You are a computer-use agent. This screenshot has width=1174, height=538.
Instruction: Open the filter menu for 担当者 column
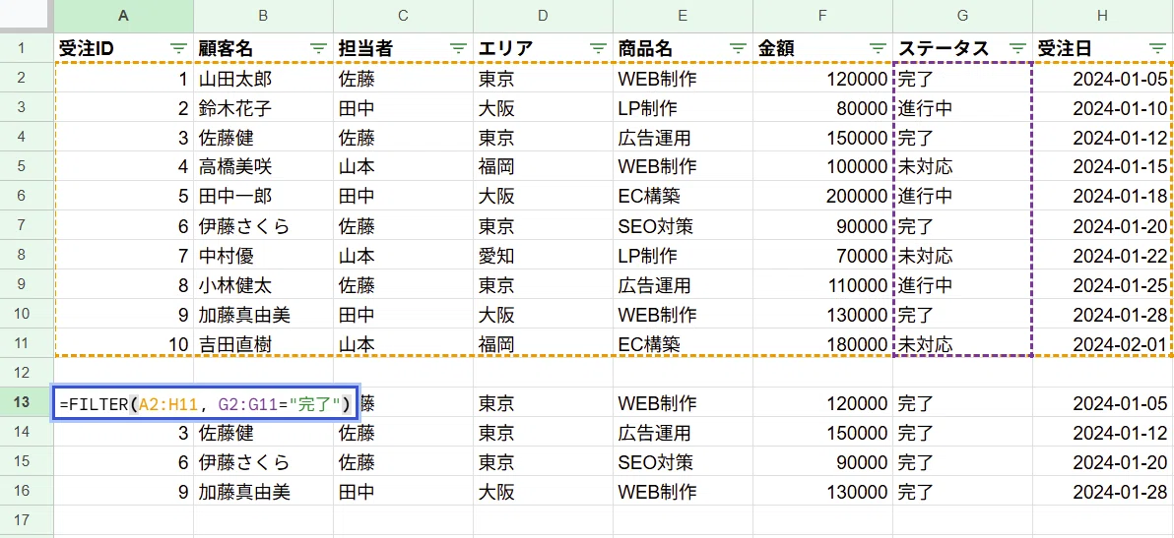[458, 48]
